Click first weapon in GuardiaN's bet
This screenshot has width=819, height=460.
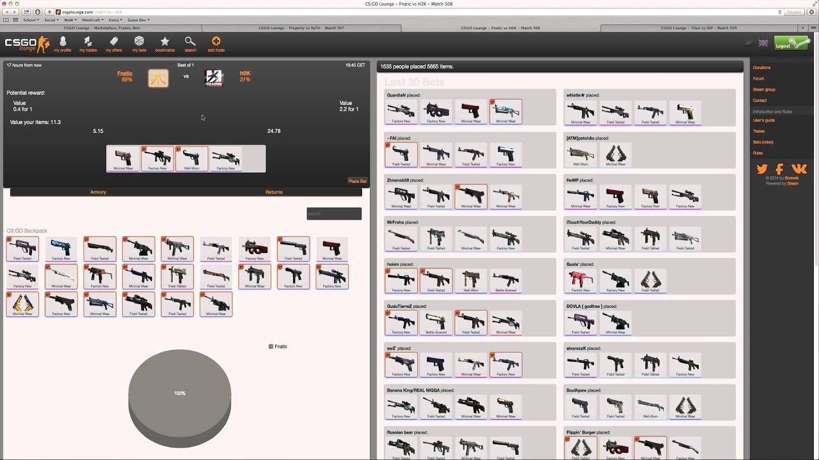tap(401, 111)
